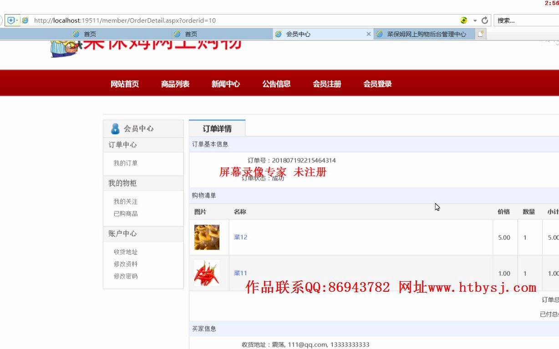
Task: Refresh the page with the refresh icon
Action: (485, 20)
